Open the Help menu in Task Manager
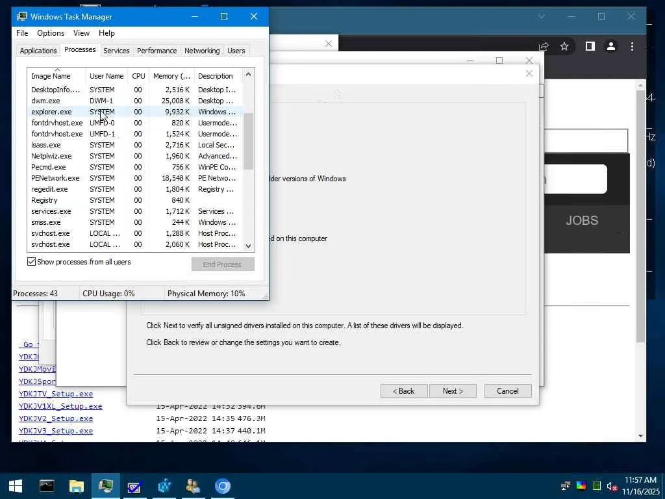The height and width of the screenshot is (499, 665). [107, 33]
